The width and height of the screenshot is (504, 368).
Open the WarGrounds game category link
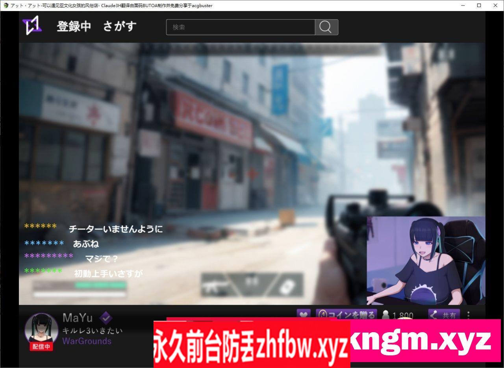(x=87, y=341)
